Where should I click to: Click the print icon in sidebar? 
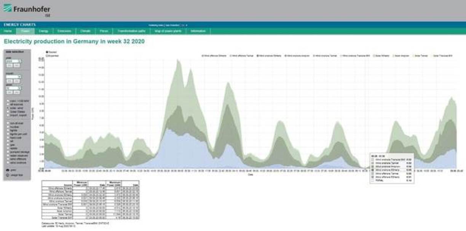(x=8, y=170)
